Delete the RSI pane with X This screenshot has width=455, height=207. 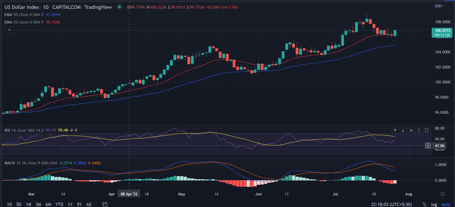coord(411,130)
